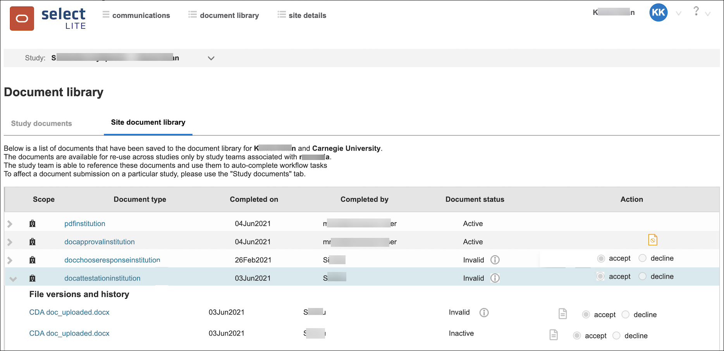Switch to the Study documents tab

(x=41, y=123)
